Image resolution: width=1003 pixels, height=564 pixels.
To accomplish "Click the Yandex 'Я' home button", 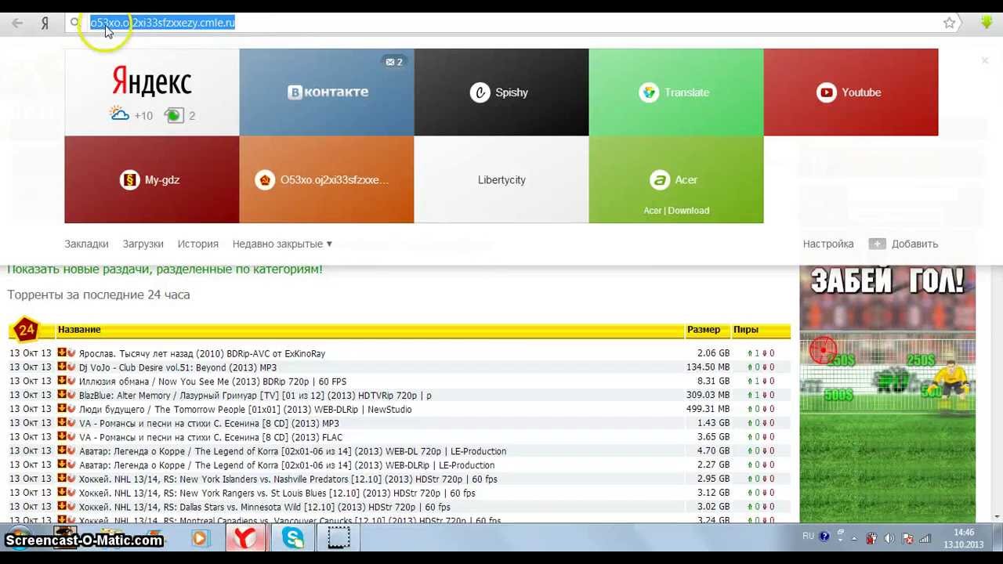I will click(45, 23).
